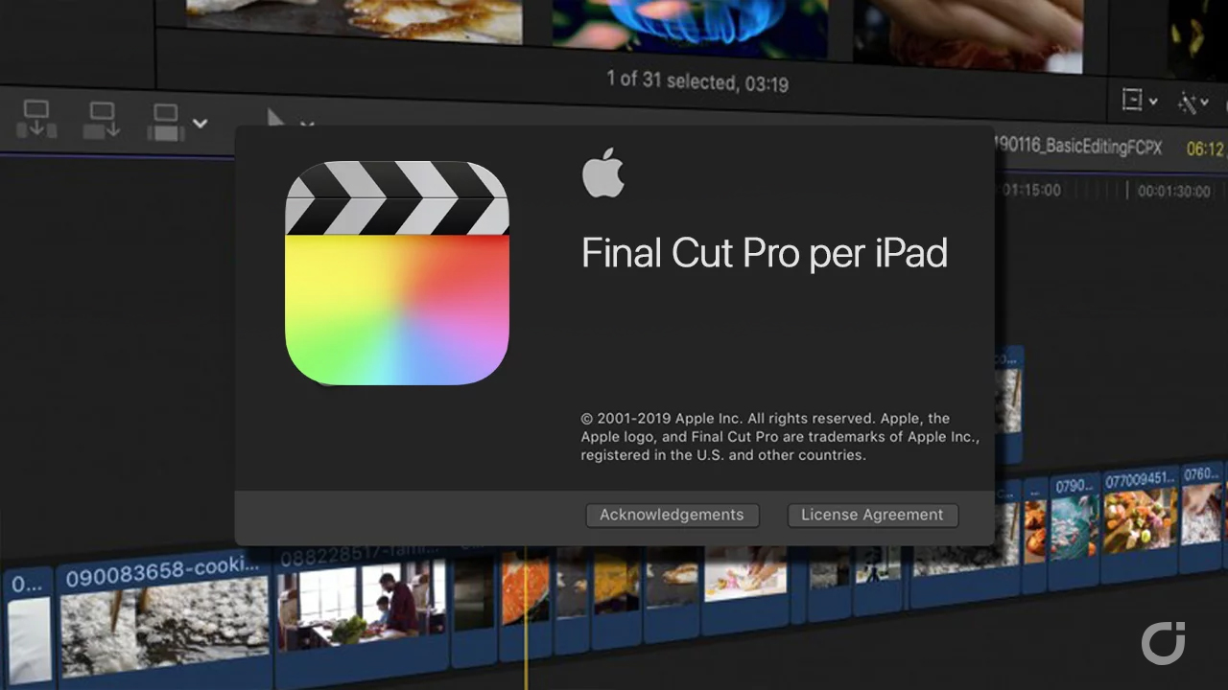Viewport: 1228px width, 690px height.
Task: Click the connect clip to storyline icon
Action: tap(38, 120)
